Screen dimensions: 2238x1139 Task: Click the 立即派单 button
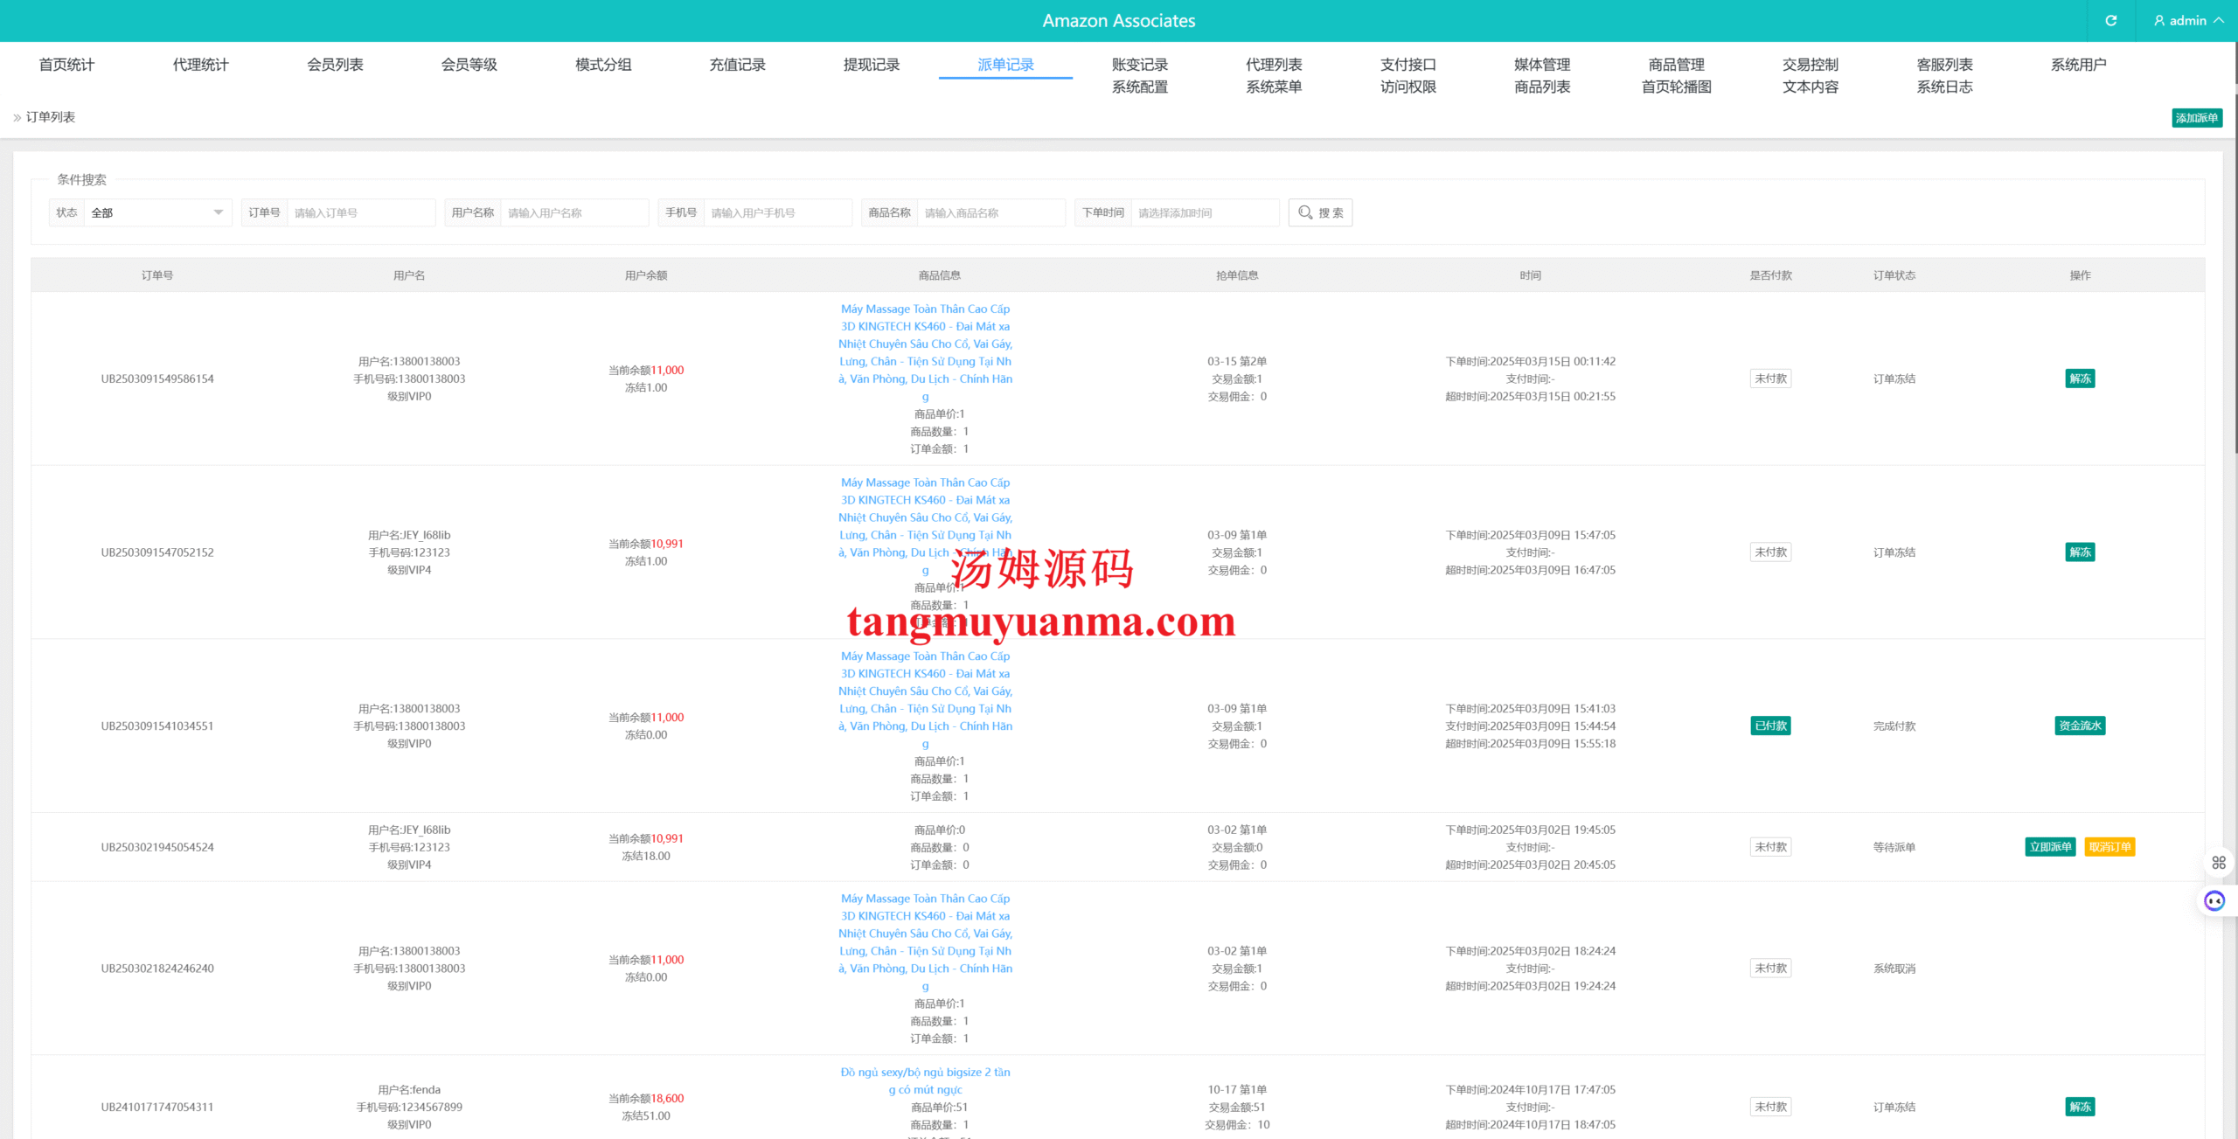point(2050,847)
